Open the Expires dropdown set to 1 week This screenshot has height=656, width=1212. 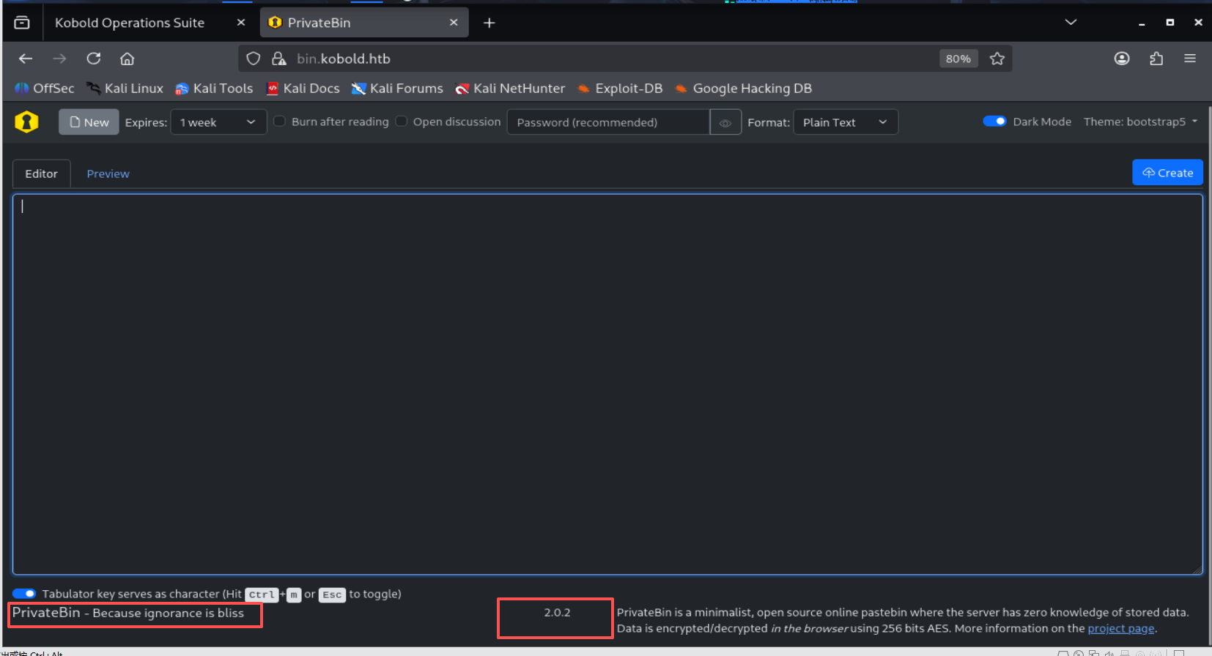(218, 122)
